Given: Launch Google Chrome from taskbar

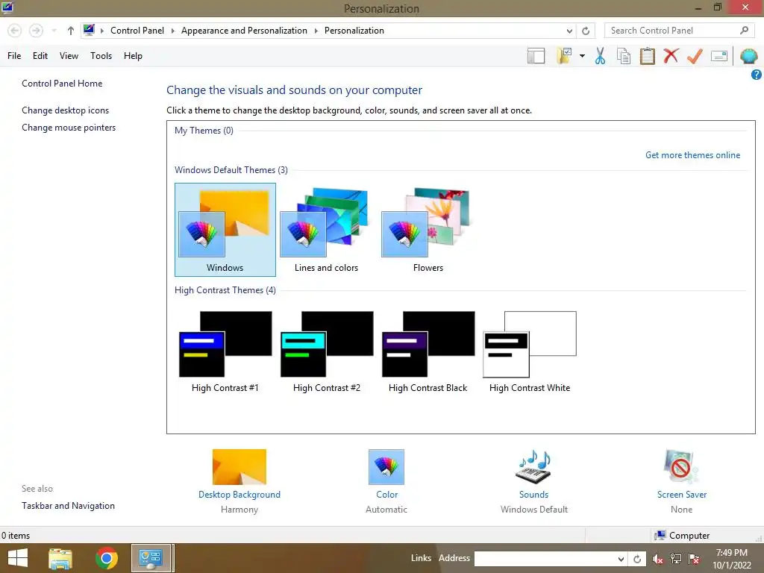Looking at the screenshot, I should click(106, 558).
